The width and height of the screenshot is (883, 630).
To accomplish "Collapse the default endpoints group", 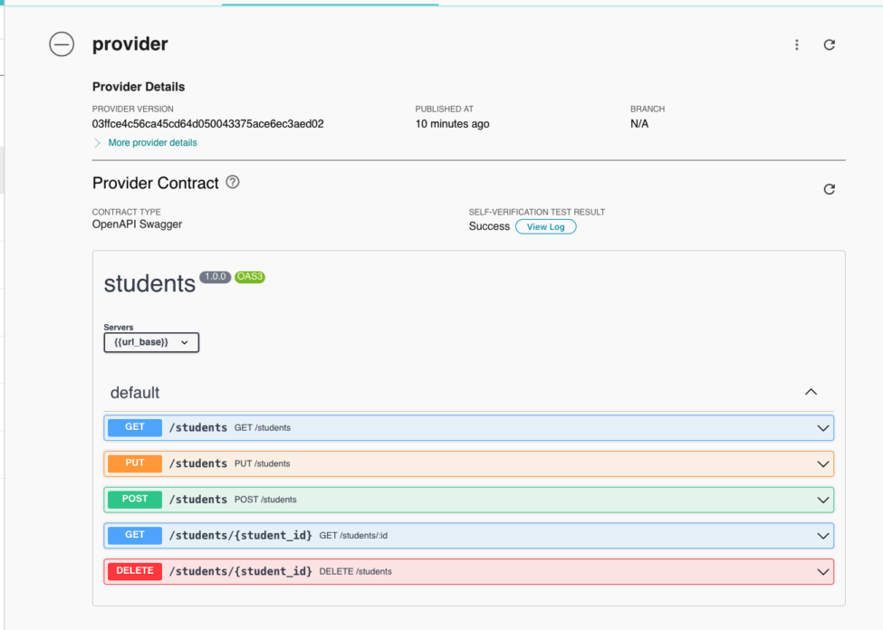I will [811, 392].
